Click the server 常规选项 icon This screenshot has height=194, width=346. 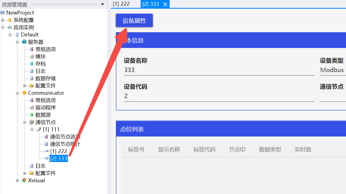pos(32,49)
